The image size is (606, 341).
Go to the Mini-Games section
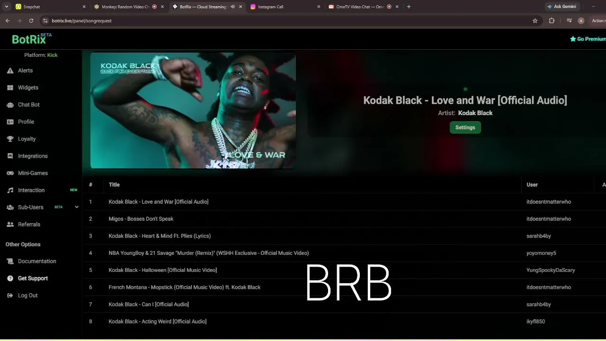pyautogui.click(x=33, y=173)
